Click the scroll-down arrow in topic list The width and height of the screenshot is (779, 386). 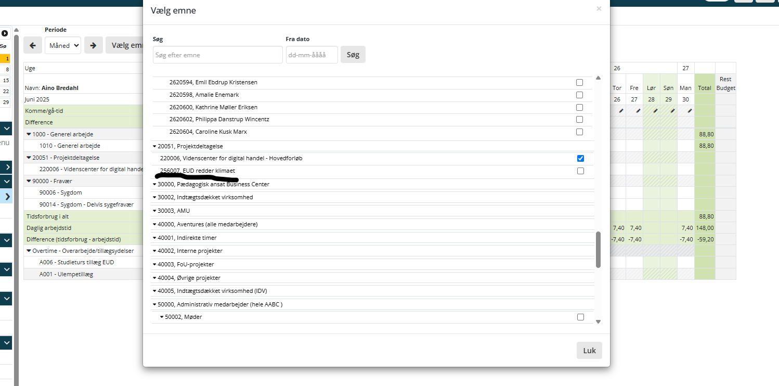(x=598, y=321)
